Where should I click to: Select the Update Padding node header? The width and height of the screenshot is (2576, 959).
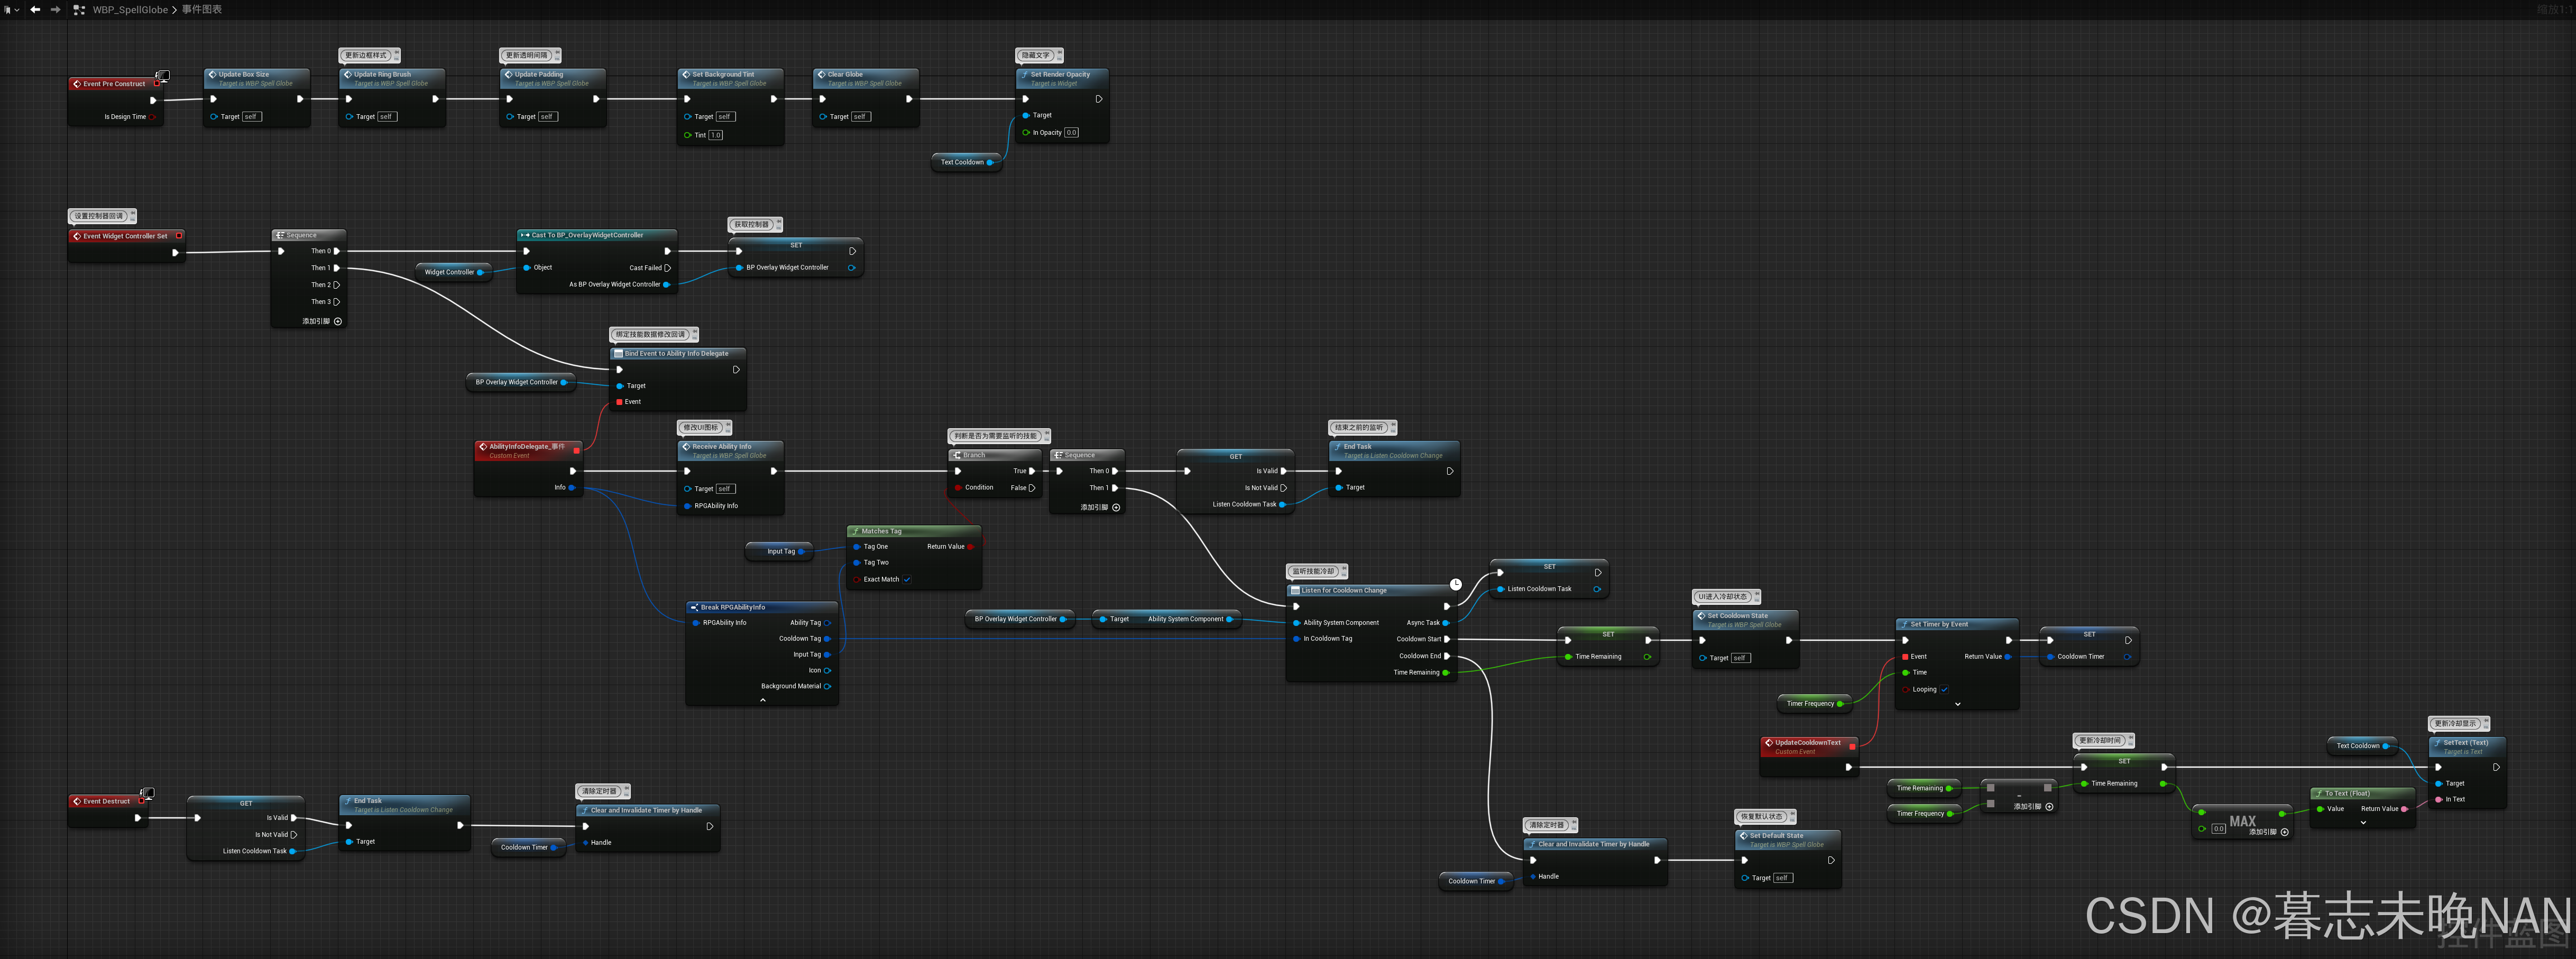click(x=553, y=78)
